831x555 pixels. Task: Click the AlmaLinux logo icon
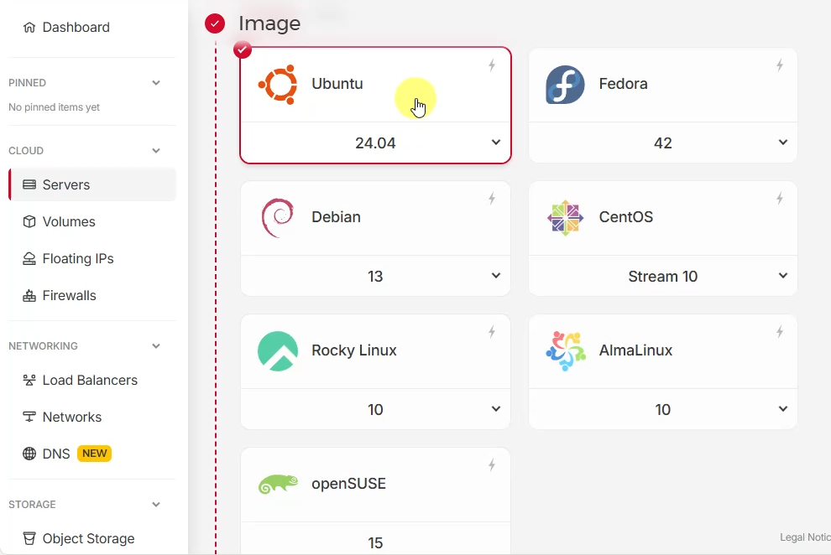(565, 350)
